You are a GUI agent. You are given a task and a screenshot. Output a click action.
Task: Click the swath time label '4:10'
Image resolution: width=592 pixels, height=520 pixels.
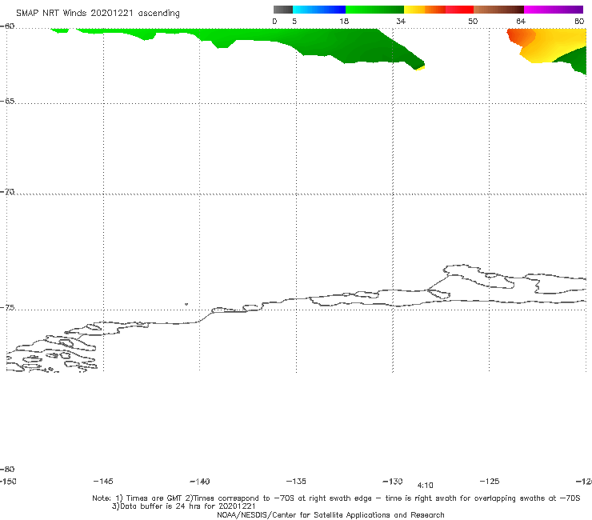(425, 486)
